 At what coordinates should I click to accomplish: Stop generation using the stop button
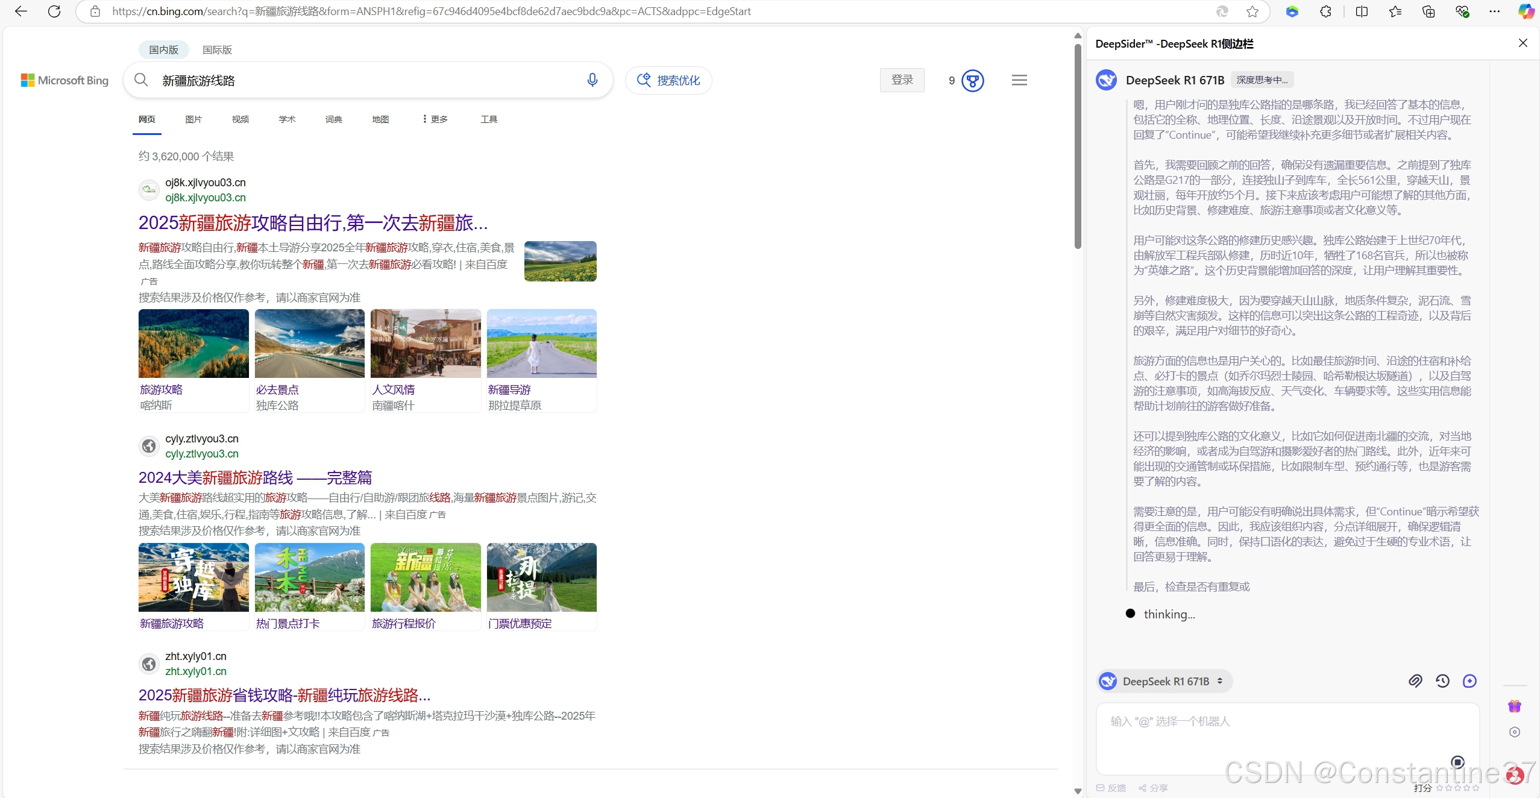click(x=1457, y=762)
